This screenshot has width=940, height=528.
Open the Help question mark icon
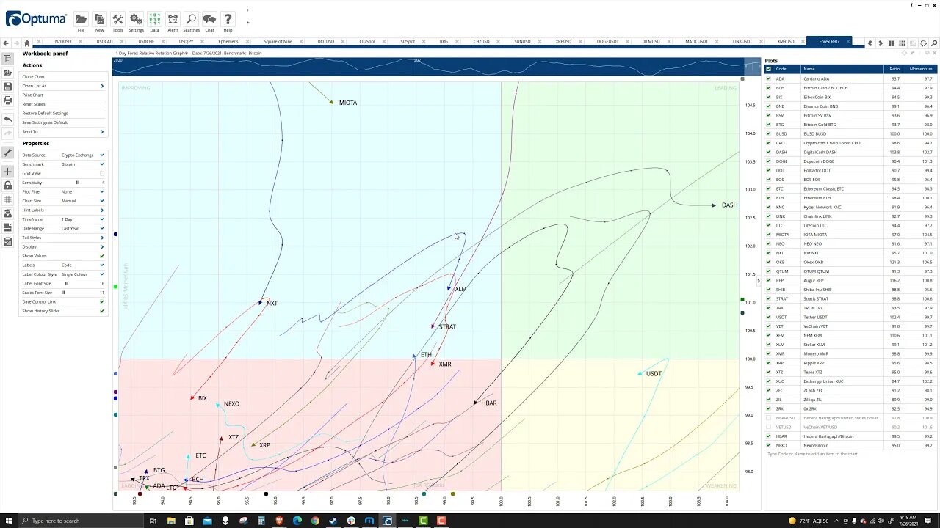point(228,19)
